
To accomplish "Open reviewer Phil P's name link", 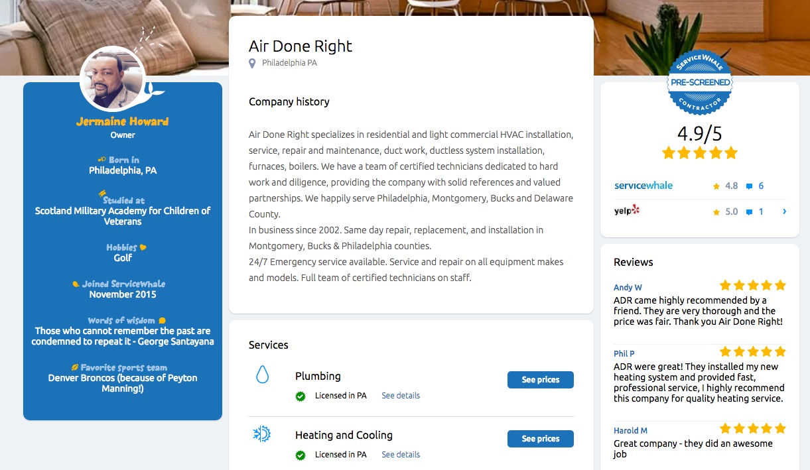I will pos(624,353).
